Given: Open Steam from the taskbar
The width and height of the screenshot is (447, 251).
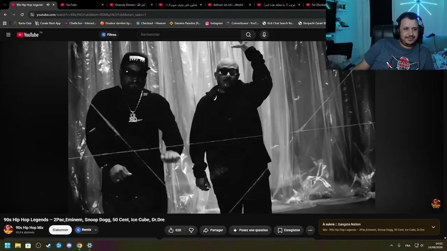Looking at the screenshot, I should (x=49, y=245).
